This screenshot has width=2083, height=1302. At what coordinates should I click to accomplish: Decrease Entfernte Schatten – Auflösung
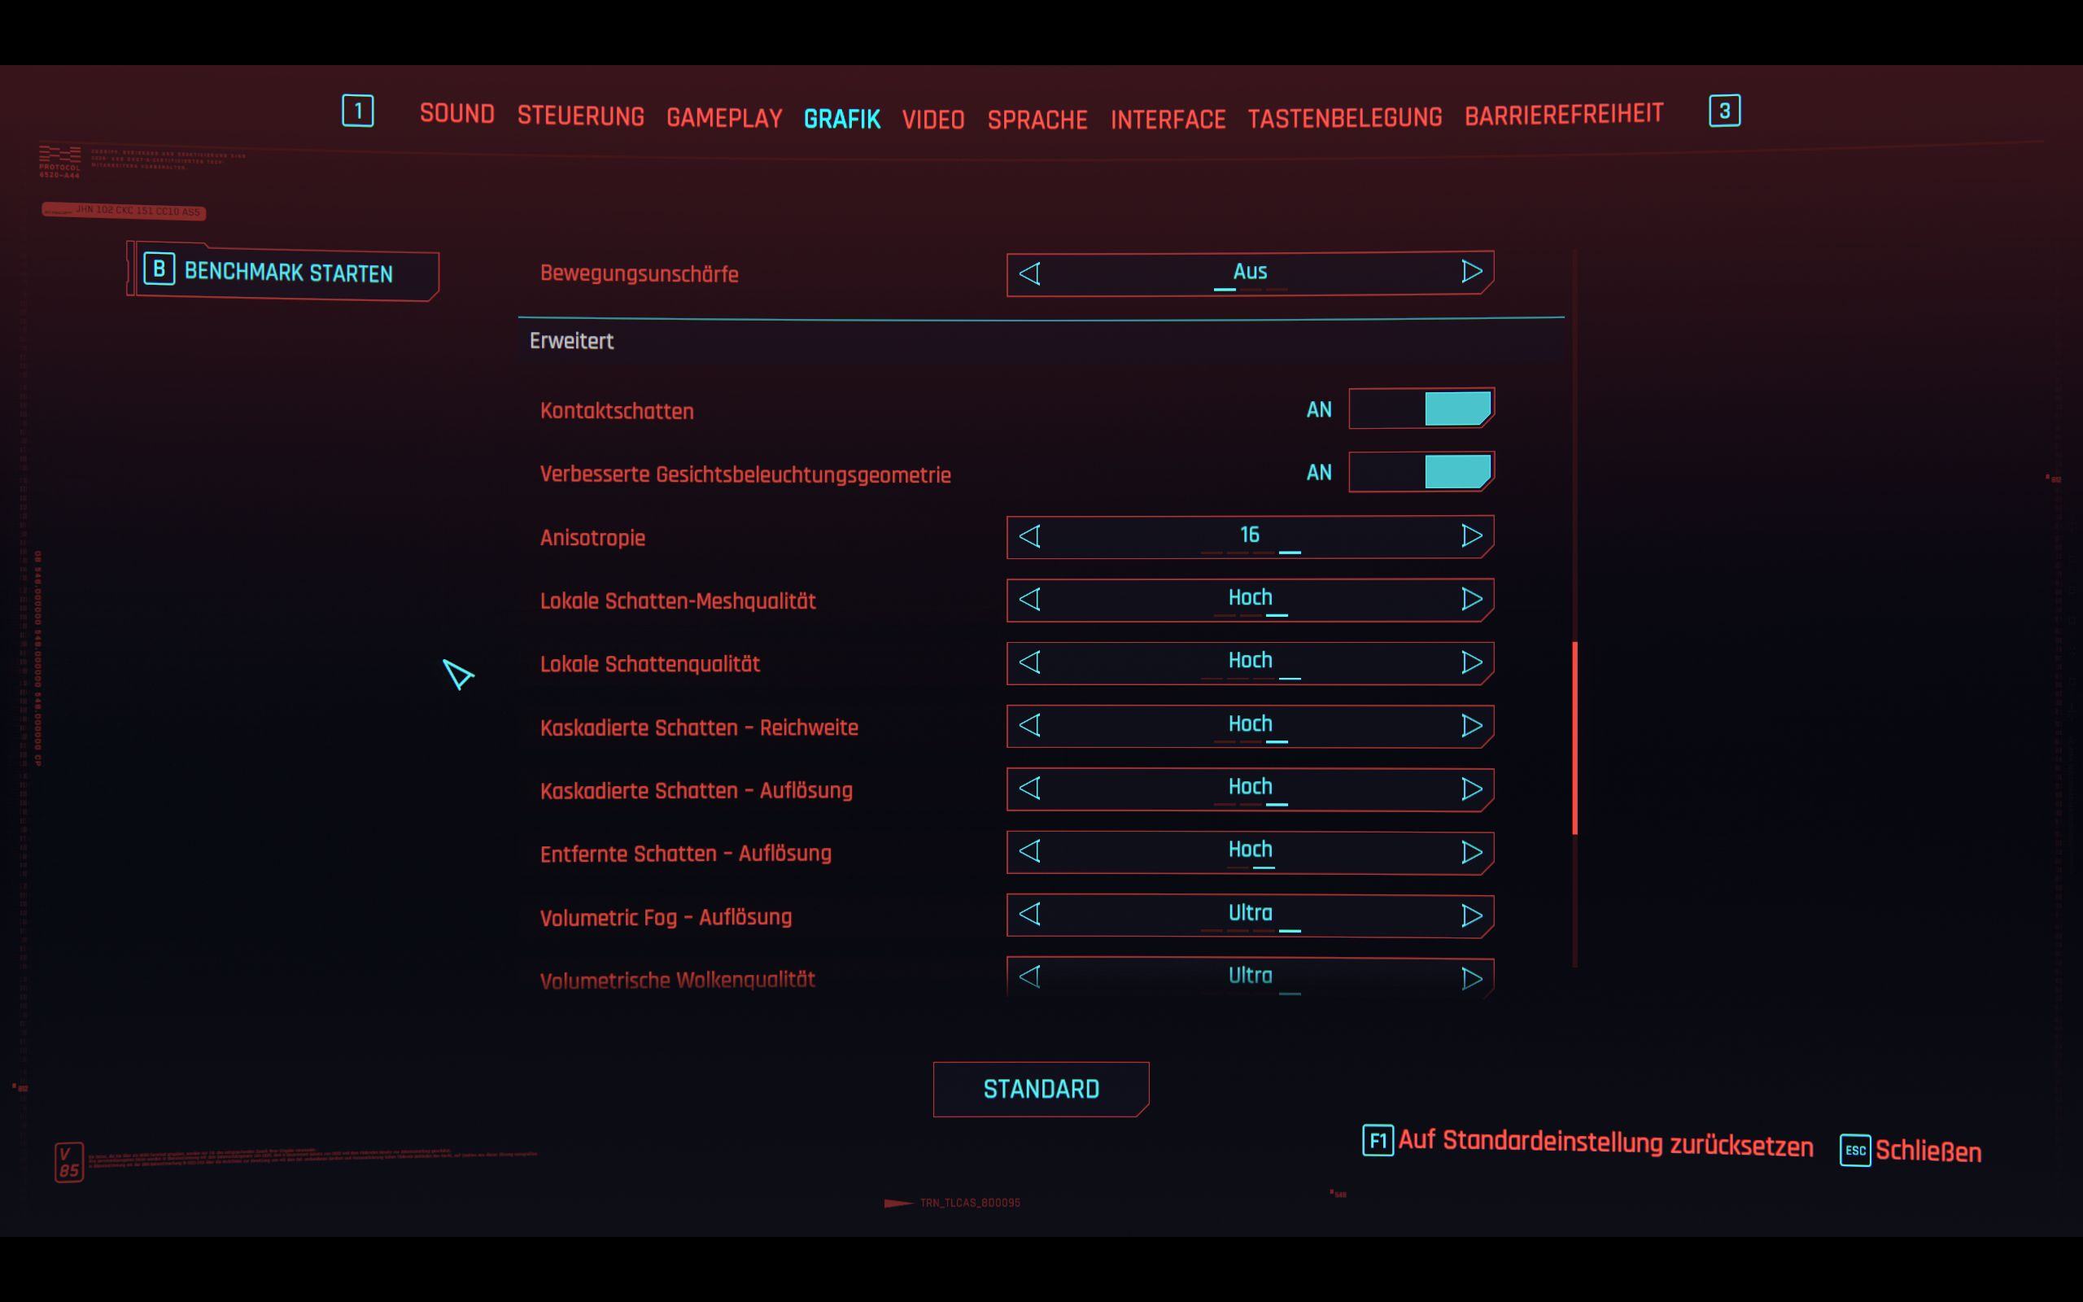1029,852
